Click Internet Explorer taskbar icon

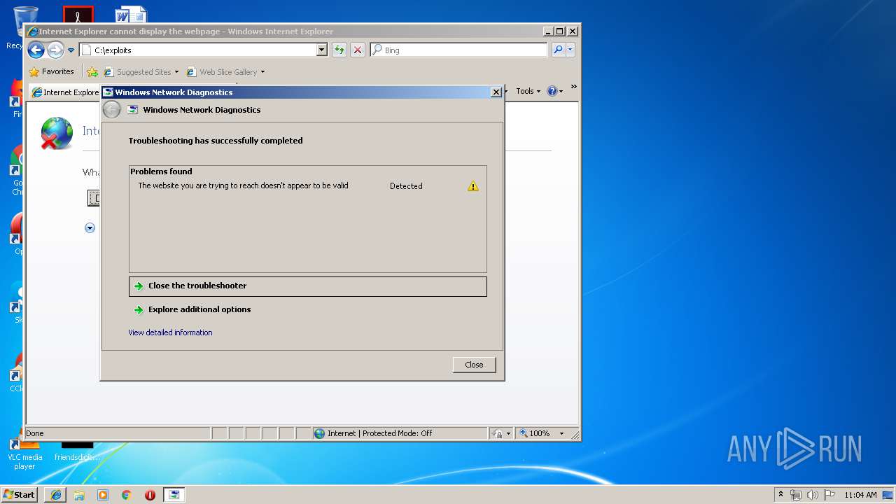pyautogui.click(x=56, y=495)
